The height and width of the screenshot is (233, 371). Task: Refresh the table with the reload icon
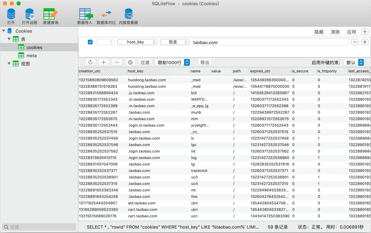91,62
